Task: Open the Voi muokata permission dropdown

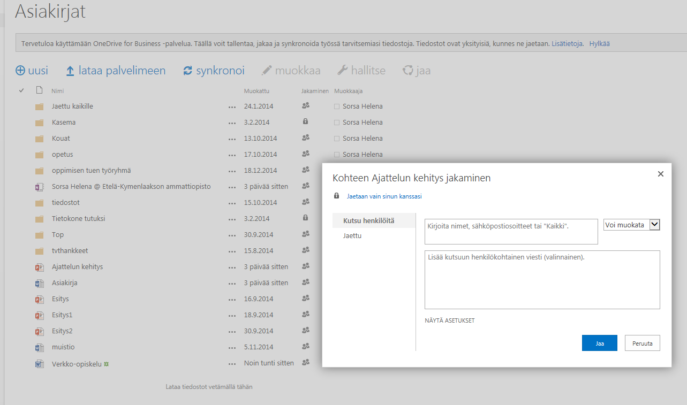Action: [632, 225]
